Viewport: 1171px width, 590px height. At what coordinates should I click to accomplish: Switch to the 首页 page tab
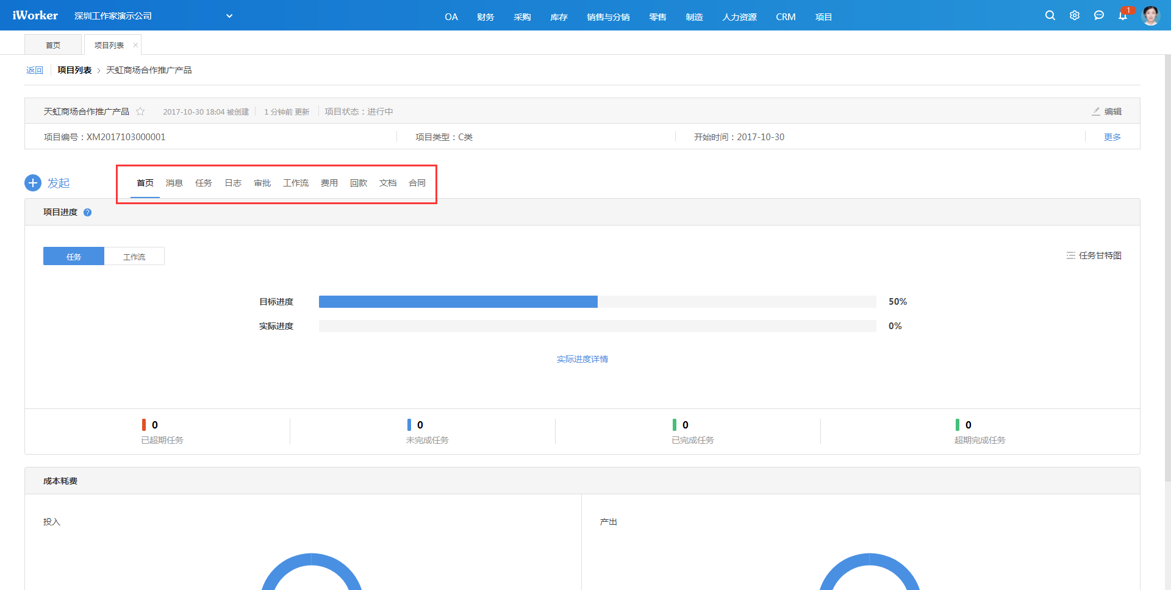point(53,45)
